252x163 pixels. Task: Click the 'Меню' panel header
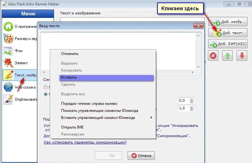pyautogui.click(x=28, y=14)
